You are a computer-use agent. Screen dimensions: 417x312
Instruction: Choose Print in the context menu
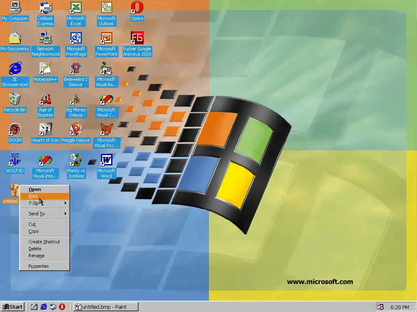[45, 196]
